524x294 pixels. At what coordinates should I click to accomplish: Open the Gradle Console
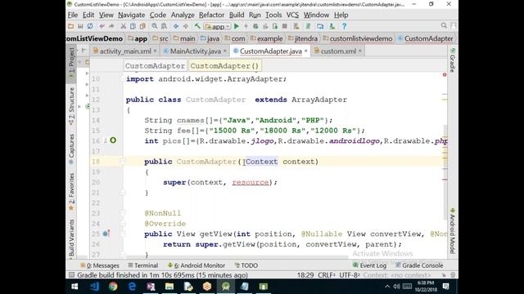point(419,265)
